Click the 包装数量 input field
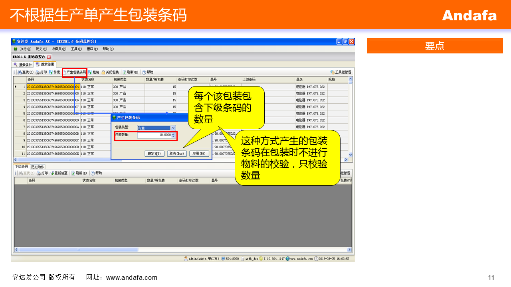Screen dimensions: 511x287 (x=154, y=135)
